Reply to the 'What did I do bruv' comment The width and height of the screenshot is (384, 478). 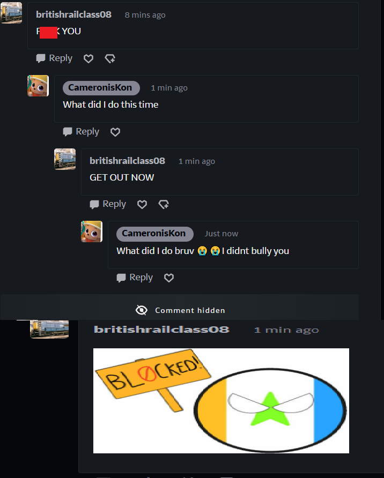coord(135,278)
